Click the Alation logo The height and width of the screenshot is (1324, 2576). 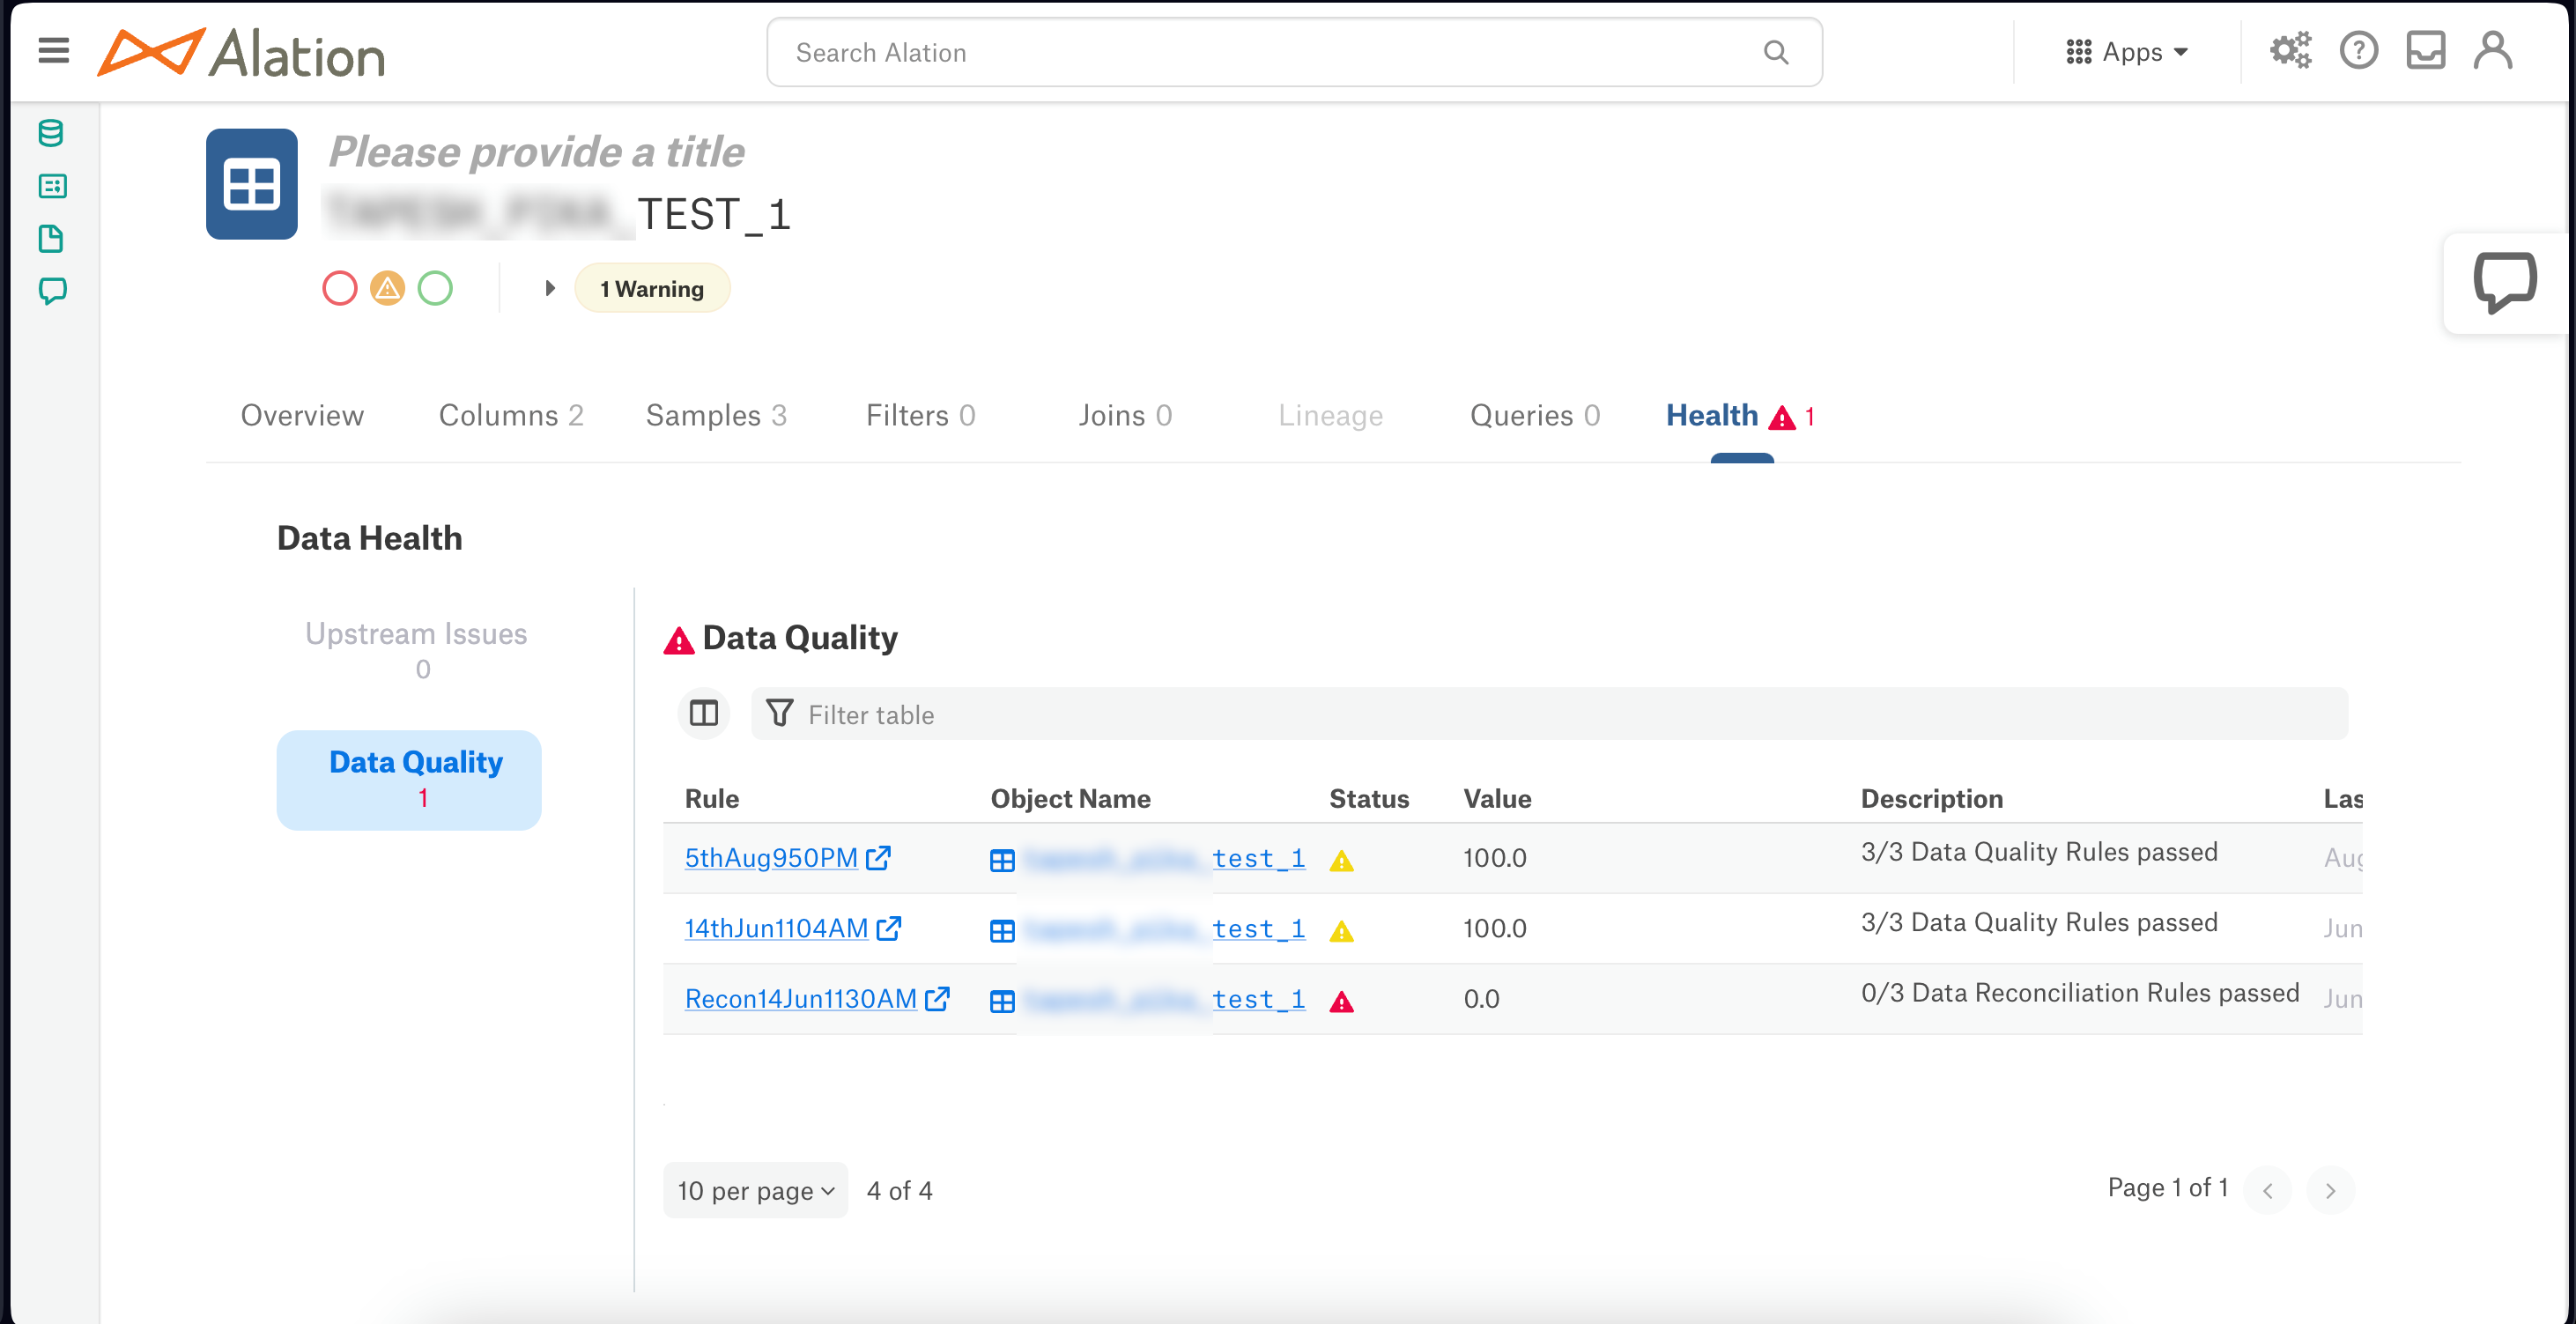tap(241, 52)
